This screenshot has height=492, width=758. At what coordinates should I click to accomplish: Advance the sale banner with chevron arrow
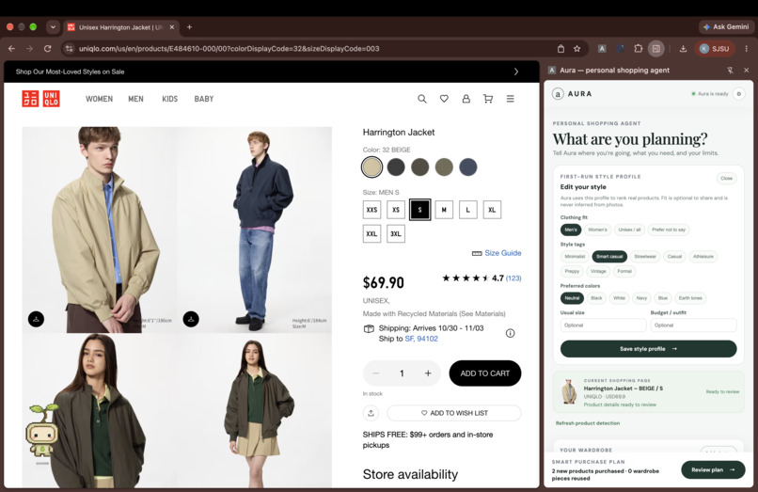[516, 71]
